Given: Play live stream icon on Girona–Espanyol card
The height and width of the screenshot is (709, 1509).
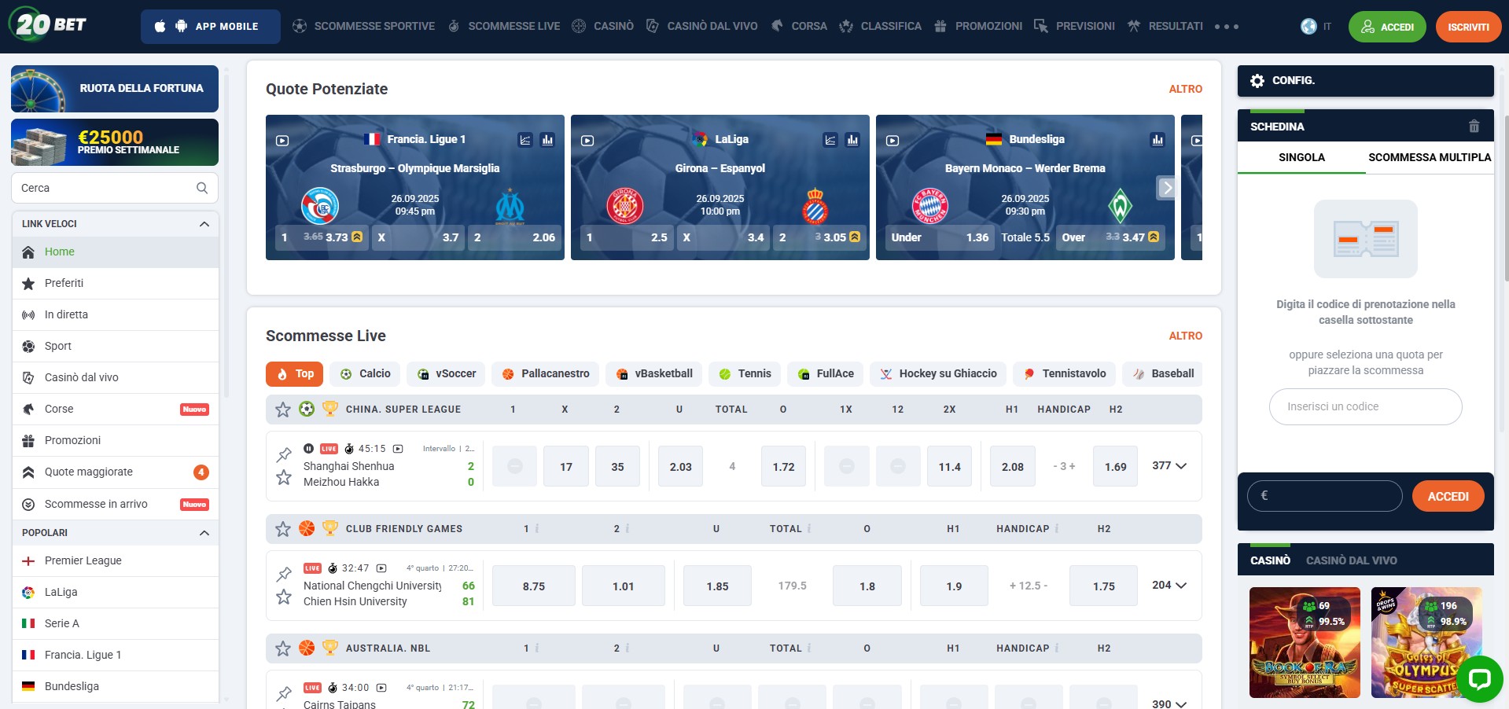Looking at the screenshot, I should (x=587, y=141).
